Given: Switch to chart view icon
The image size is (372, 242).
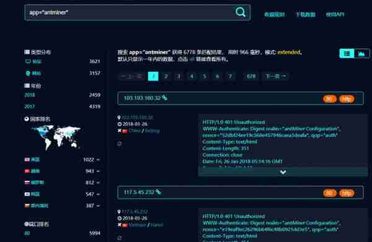Looking at the screenshot, I should coord(361,53).
